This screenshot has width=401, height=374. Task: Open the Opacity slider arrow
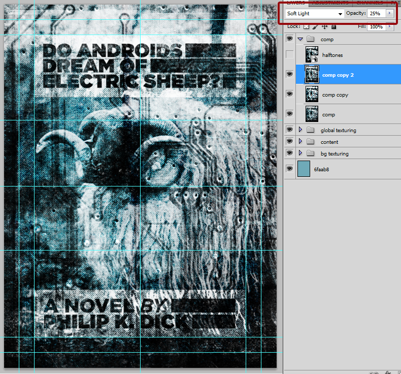(389, 13)
